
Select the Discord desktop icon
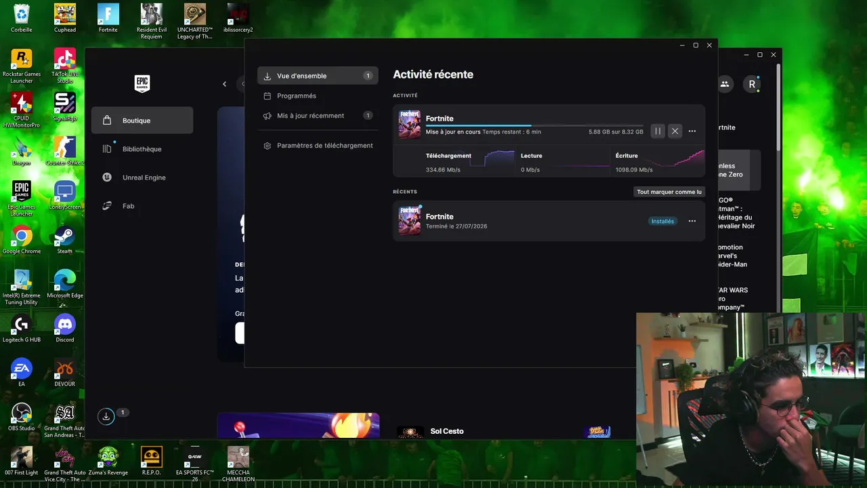click(65, 328)
